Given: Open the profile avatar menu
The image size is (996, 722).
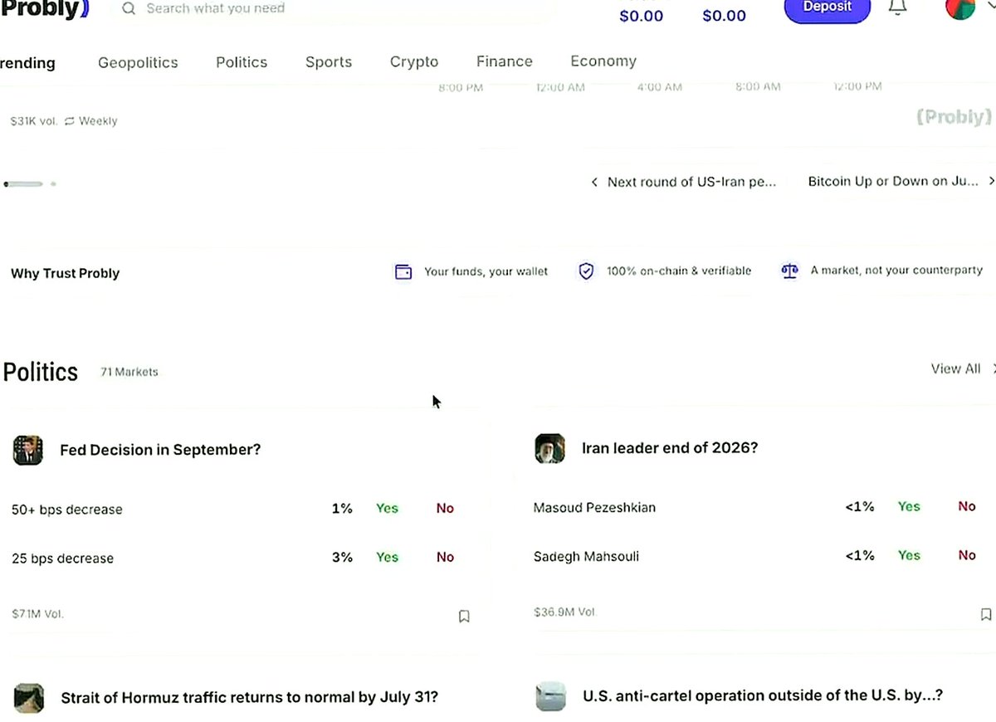Looking at the screenshot, I should pos(960,8).
